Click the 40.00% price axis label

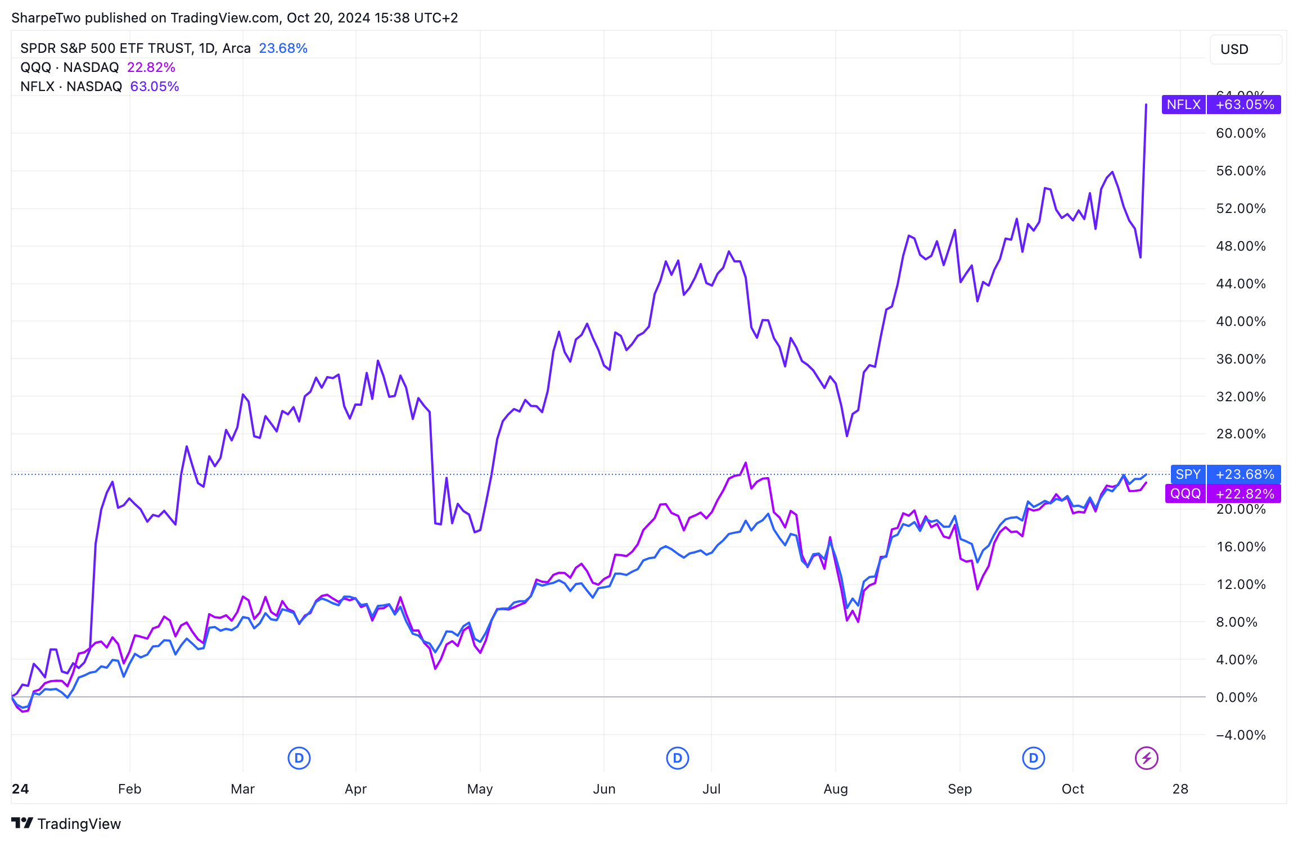pyautogui.click(x=1241, y=321)
